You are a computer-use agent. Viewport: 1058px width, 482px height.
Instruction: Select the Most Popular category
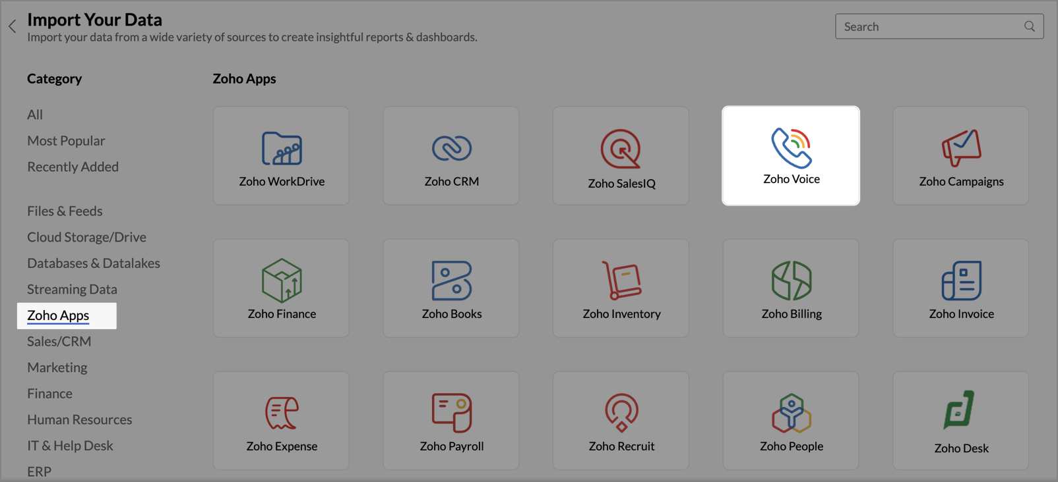tap(66, 141)
